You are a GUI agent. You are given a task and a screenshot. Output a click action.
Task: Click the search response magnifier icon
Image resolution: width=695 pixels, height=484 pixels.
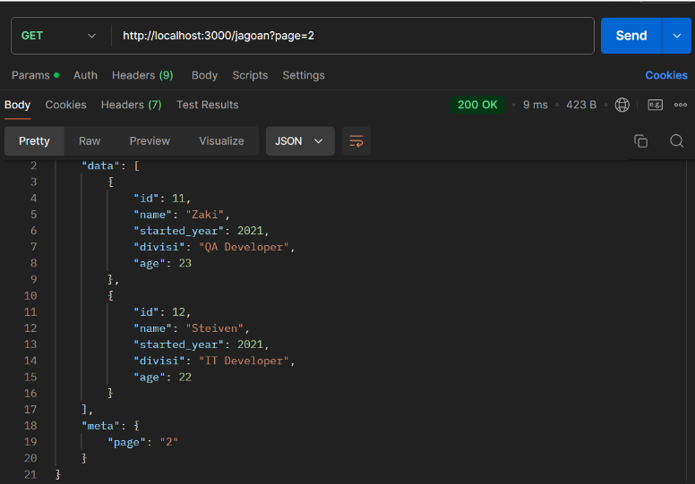point(676,141)
